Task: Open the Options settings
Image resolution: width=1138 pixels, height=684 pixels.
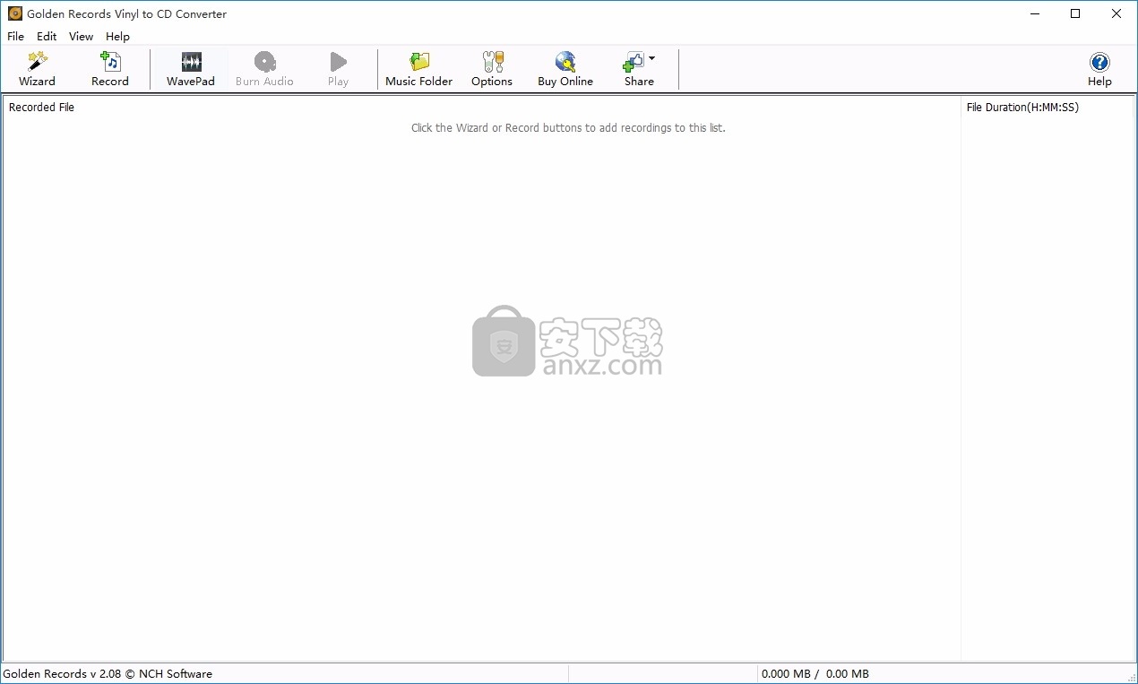Action: pos(492,69)
